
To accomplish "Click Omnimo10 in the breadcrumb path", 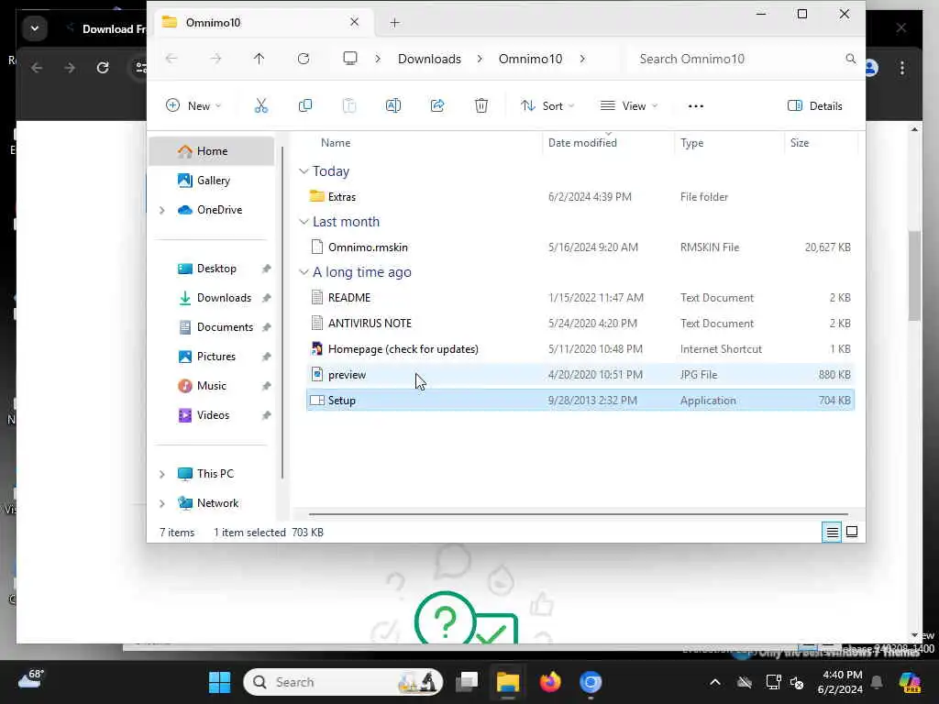I will (531, 59).
